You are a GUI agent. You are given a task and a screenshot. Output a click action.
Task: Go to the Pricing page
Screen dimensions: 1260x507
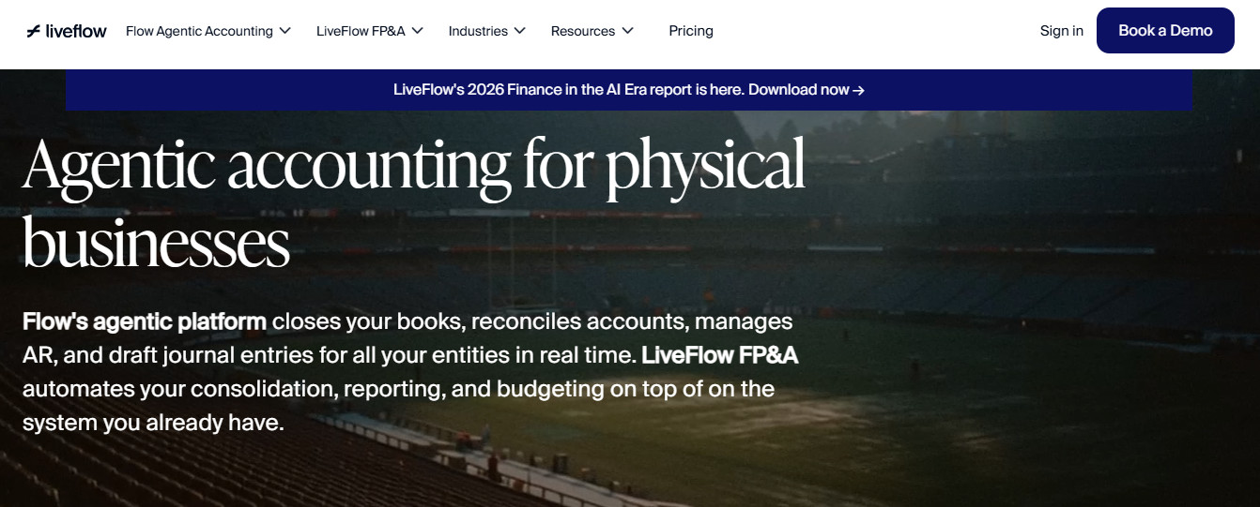[691, 31]
